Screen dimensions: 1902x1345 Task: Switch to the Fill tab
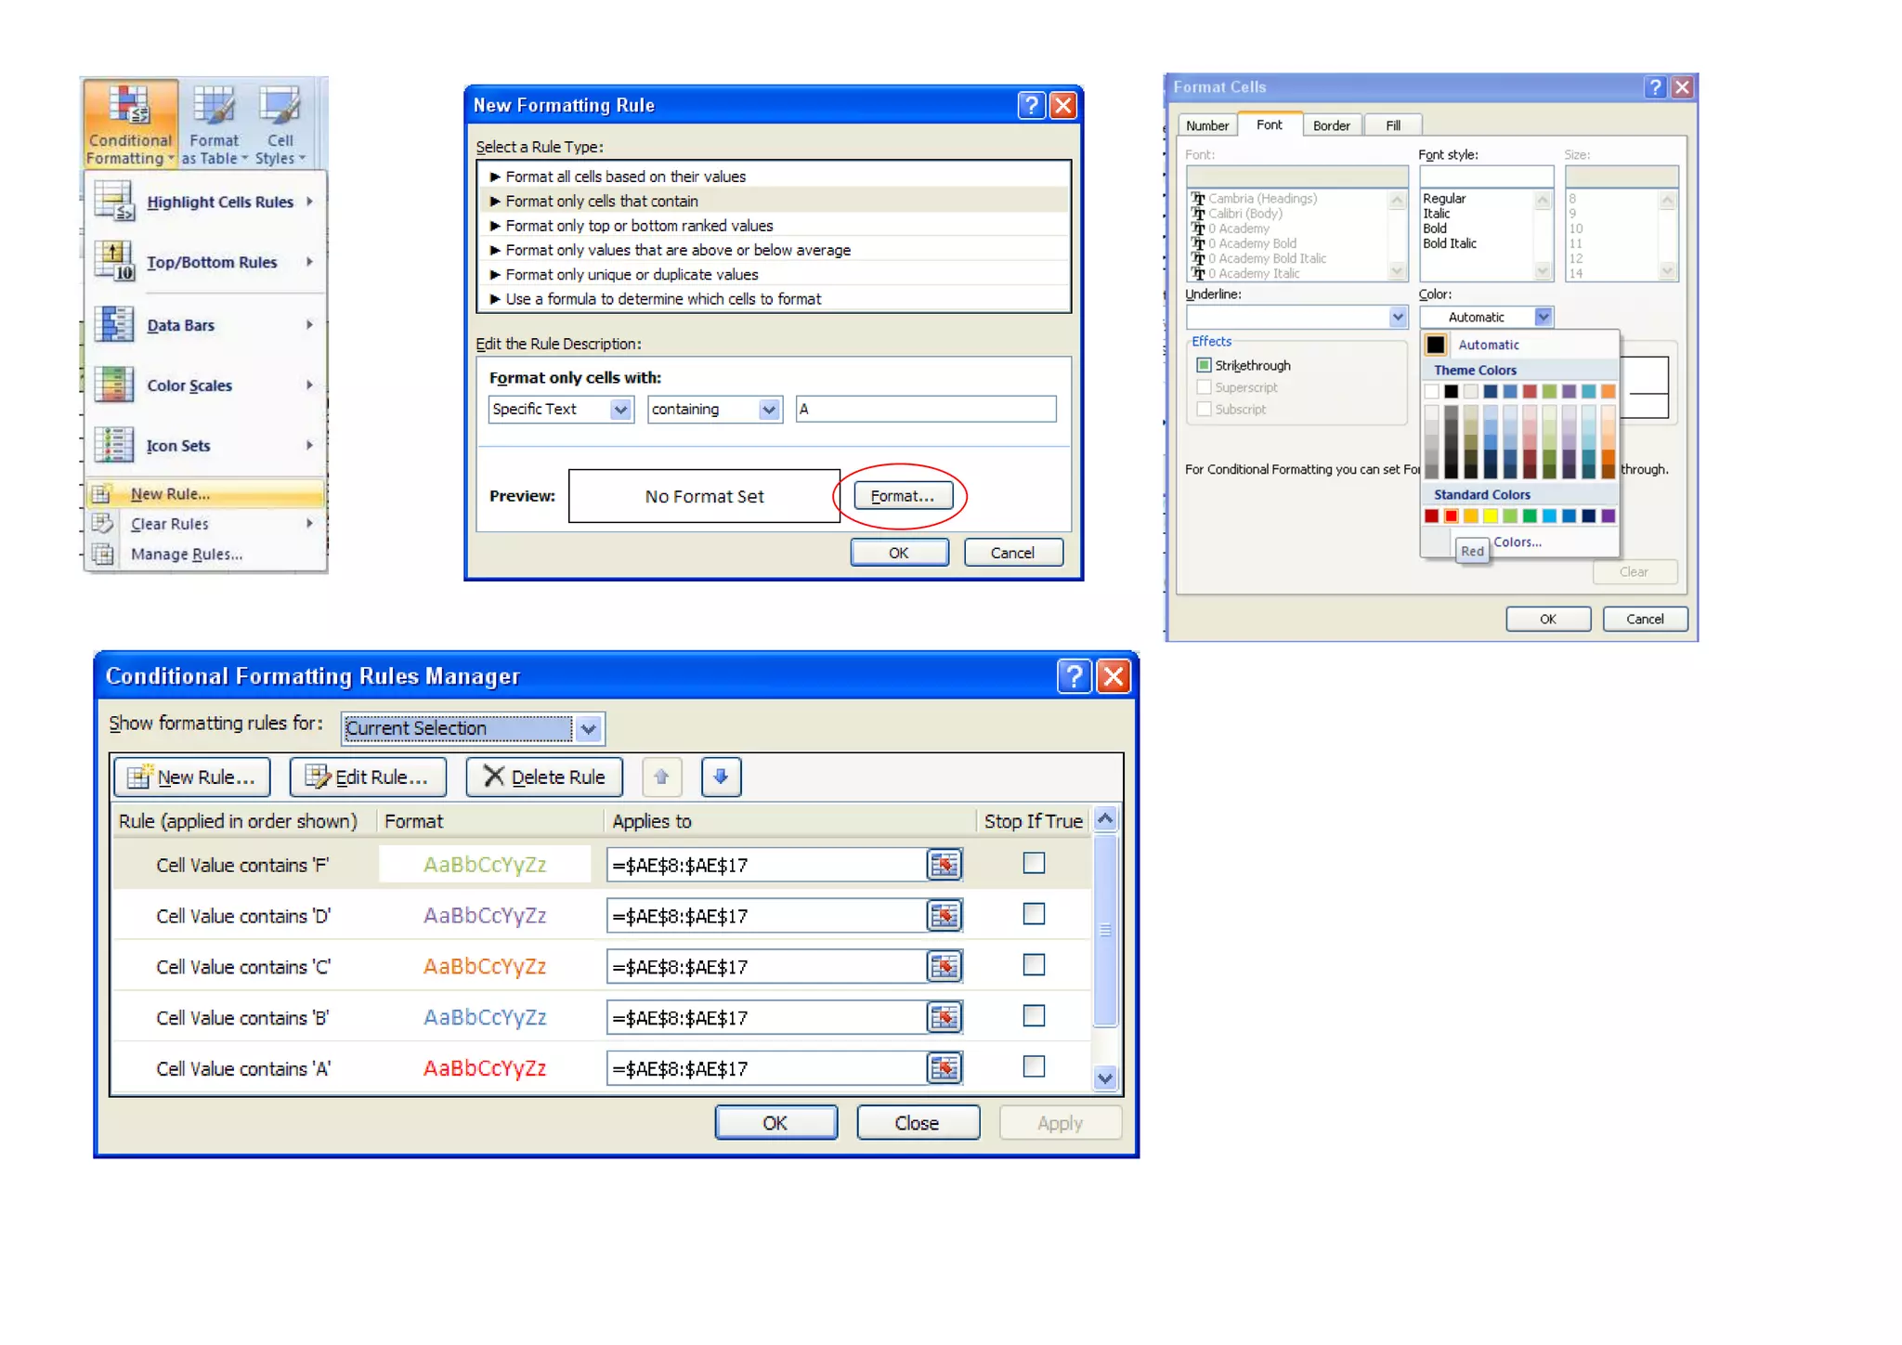point(1393,125)
